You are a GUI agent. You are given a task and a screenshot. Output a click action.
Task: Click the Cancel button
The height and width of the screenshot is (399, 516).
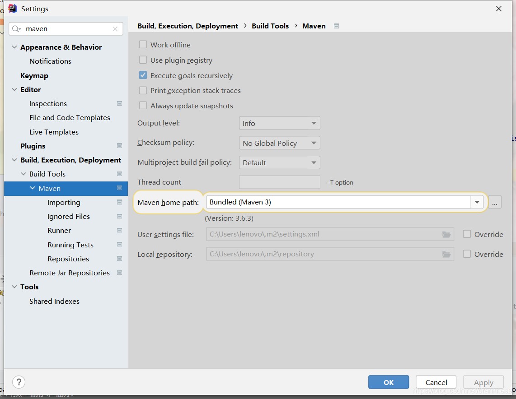(x=436, y=382)
